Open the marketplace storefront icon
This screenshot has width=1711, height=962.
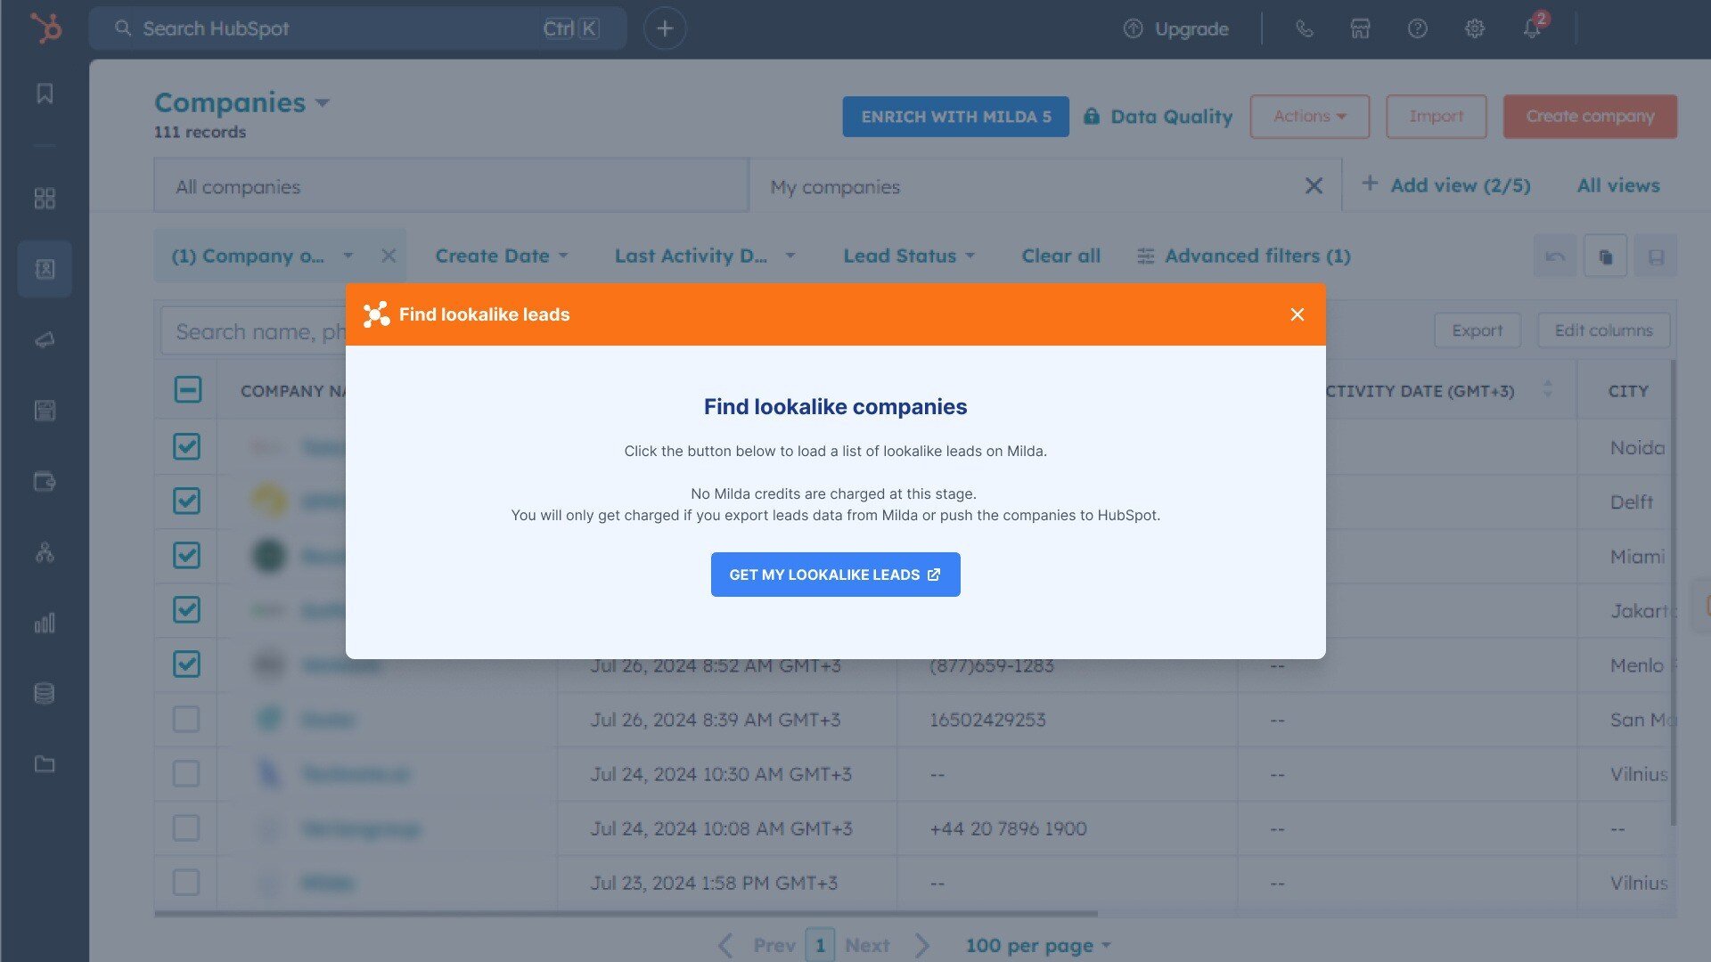pyautogui.click(x=1360, y=29)
